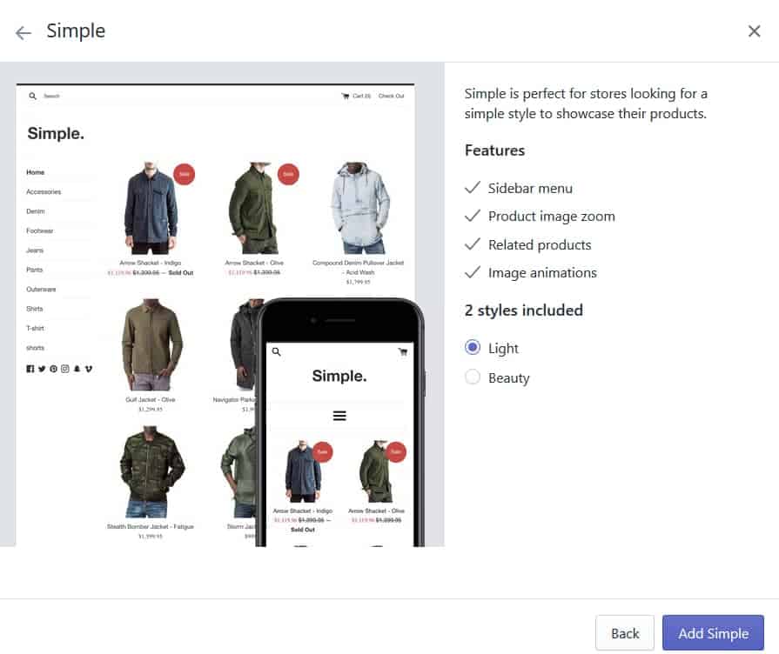Click the Add Simple button

coord(713,633)
